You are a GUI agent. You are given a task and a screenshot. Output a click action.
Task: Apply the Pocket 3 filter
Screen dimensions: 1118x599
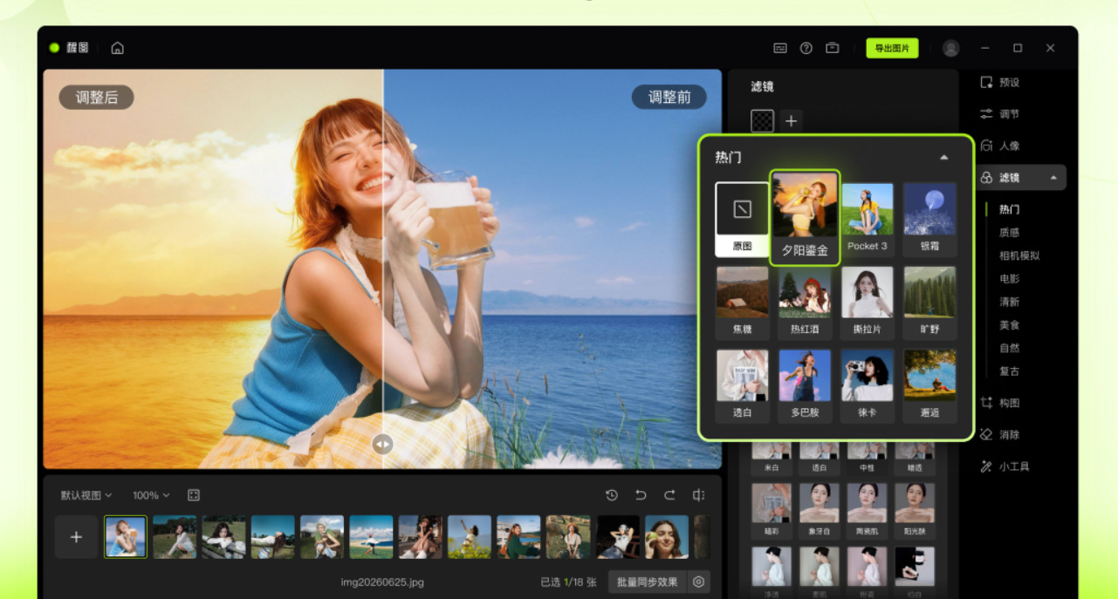868,219
